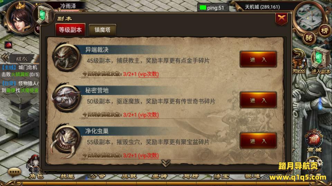Click vip次数 link under 异端裁决
This screenshot has height=186, width=332.
(148, 74)
